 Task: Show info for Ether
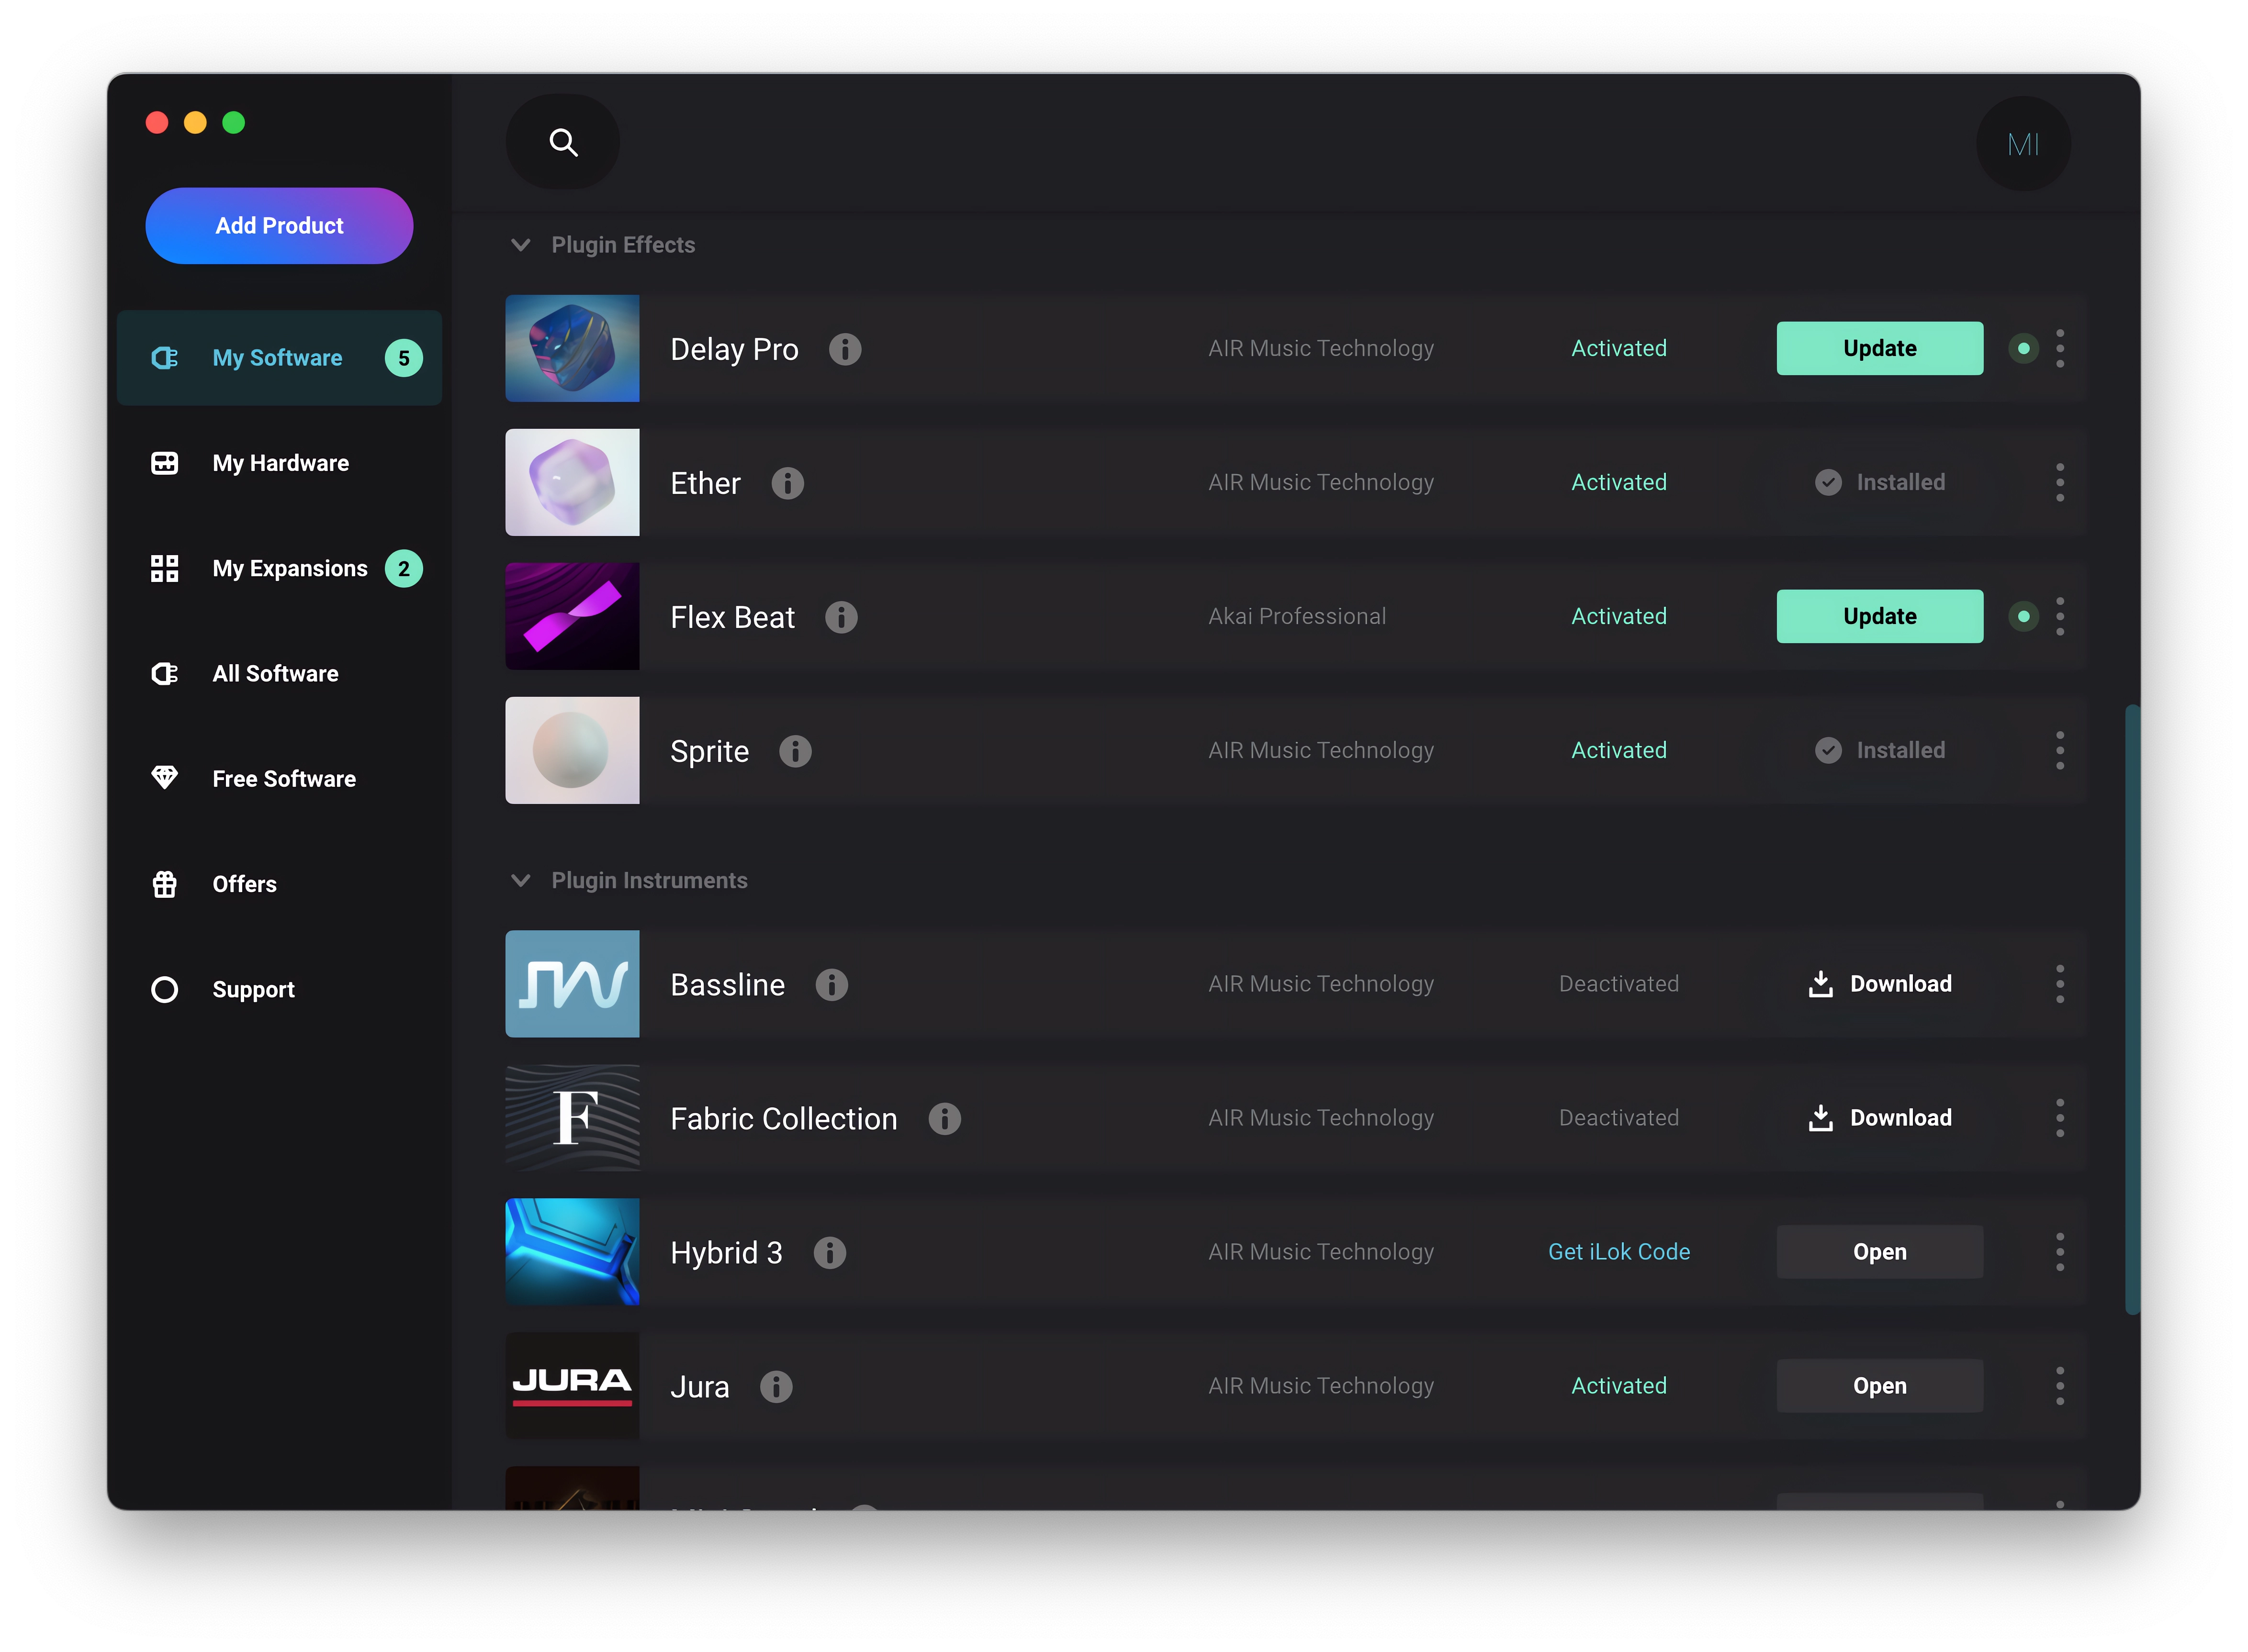[787, 483]
